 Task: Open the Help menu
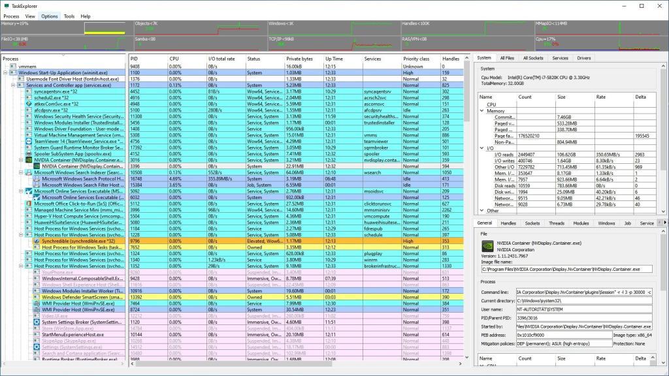[86, 16]
